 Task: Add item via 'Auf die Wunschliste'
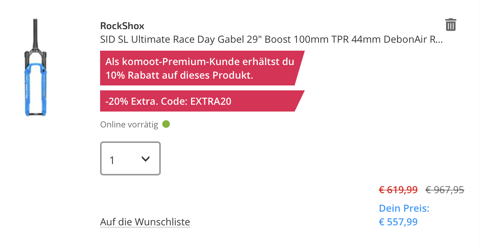point(145,222)
